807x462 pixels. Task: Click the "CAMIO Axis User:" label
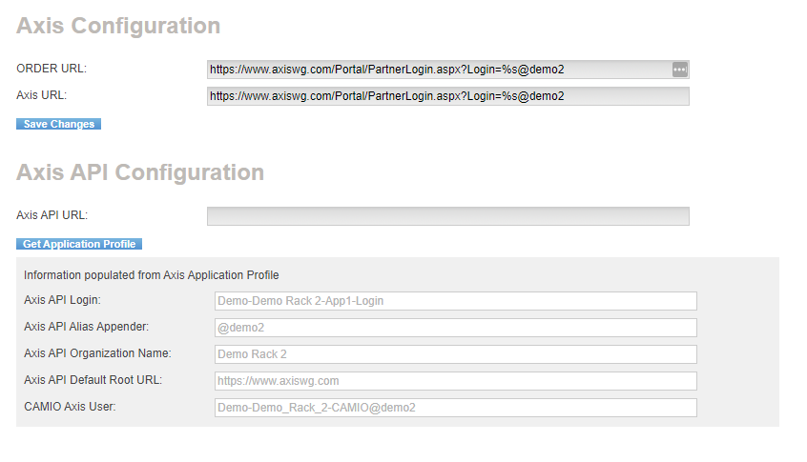pos(72,407)
